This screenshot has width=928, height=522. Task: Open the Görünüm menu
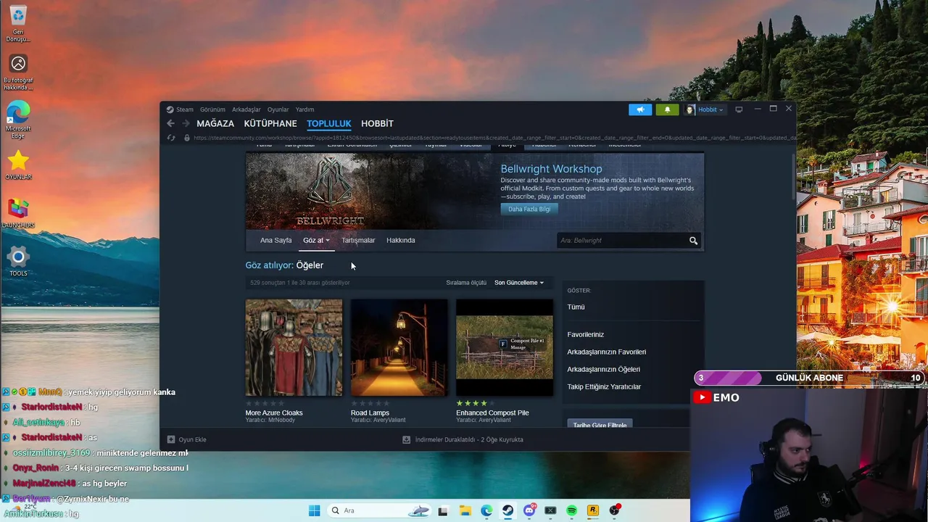coord(212,109)
